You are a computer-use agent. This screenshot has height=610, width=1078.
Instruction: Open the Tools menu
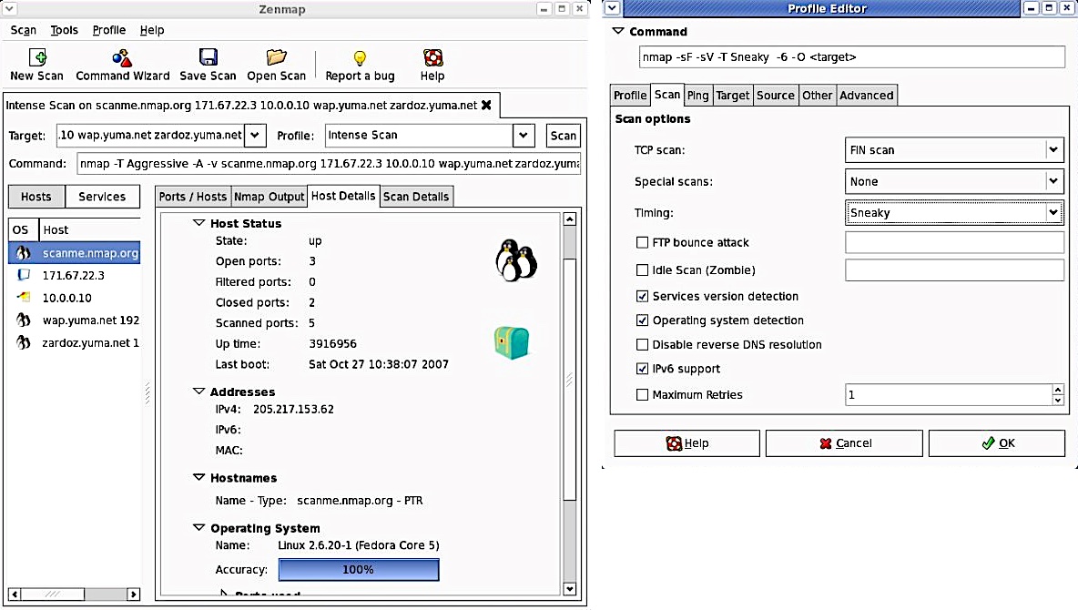[64, 30]
